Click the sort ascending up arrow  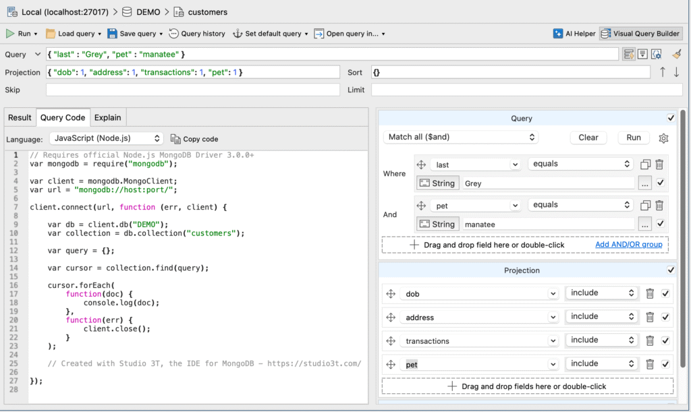663,72
